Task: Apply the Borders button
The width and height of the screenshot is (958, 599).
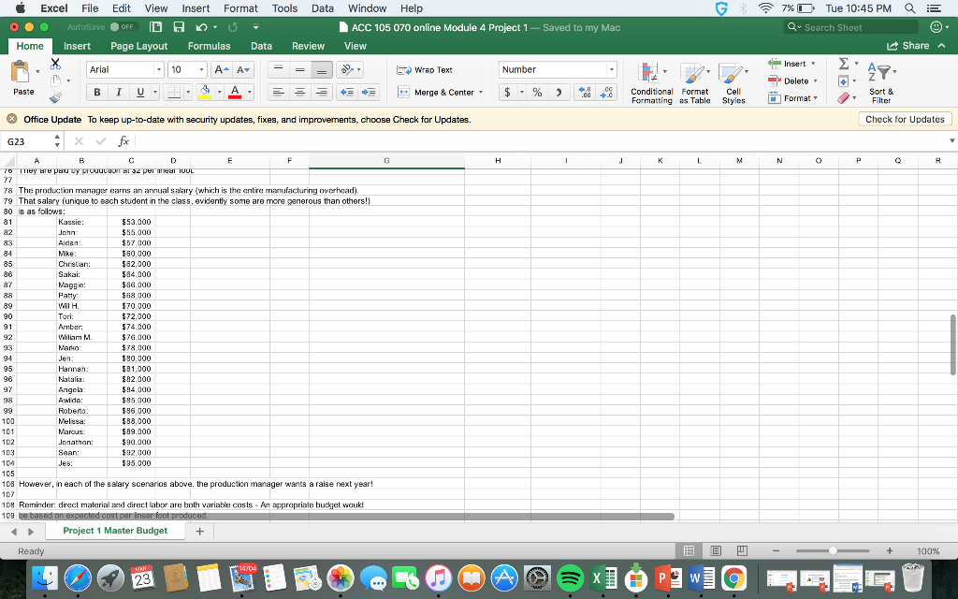Action: pyautogui.click(x=175, y=93)
